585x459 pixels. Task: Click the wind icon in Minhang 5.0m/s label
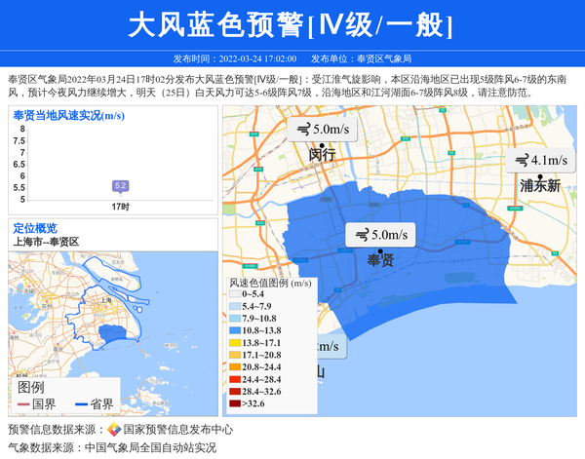coord(303,130)
